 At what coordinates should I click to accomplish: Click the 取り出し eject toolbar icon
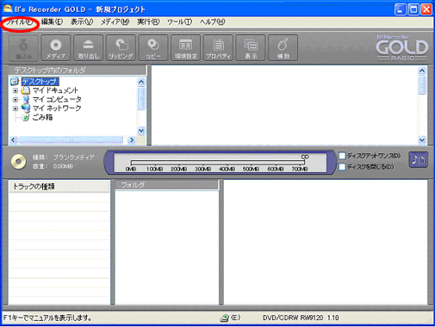(x=88, y=48)
